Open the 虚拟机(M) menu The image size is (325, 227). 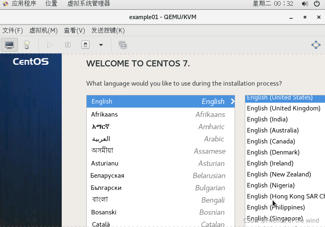(43, 31)
